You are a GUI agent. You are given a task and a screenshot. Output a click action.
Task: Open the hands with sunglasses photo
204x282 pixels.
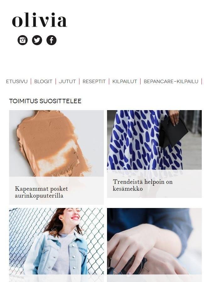tap(154, 241)
